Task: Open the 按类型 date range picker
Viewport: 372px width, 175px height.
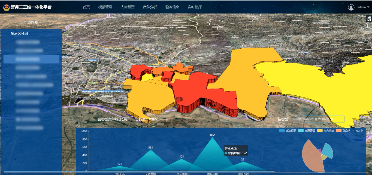Action: pos(320,119)
